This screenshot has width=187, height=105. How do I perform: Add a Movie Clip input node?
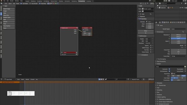pyautogui.click(x=9, y=15)
